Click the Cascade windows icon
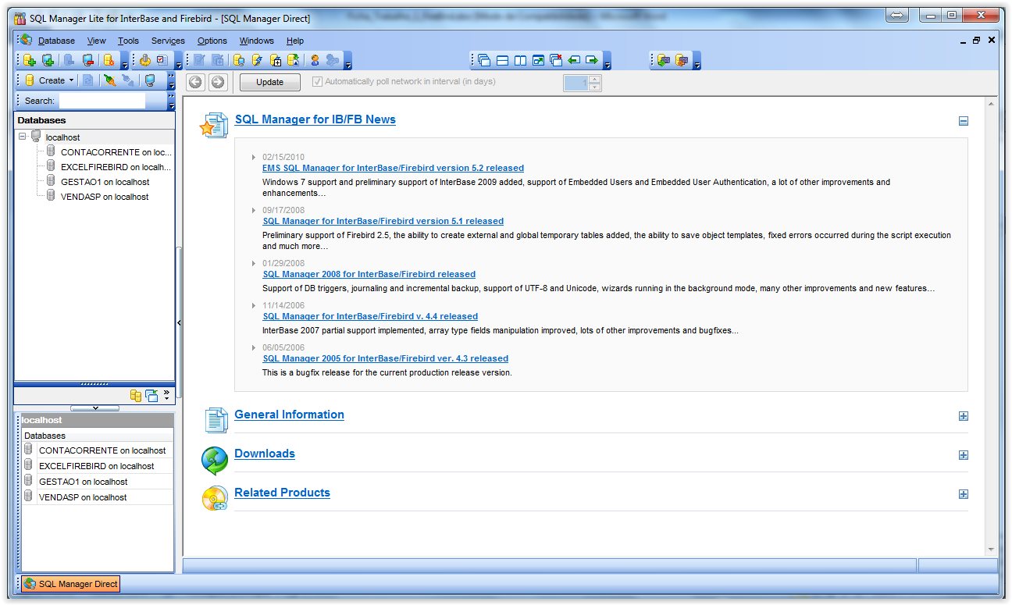 pos(483,60)
